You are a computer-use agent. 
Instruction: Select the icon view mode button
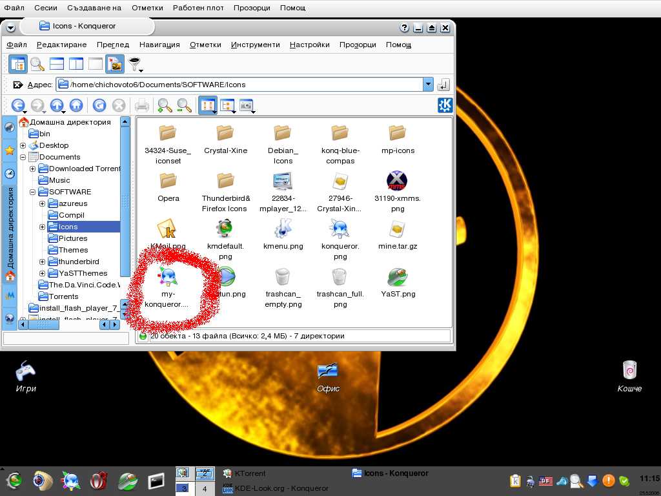pyautogui.click(x=208, y=105)
